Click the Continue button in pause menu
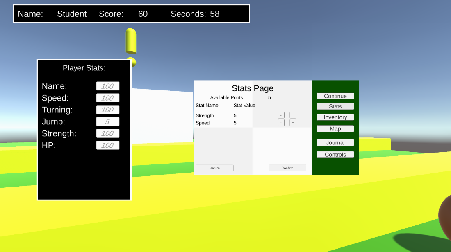Viewport: 451px width, 252px height. pyautogui.click(x=335, y=96)
